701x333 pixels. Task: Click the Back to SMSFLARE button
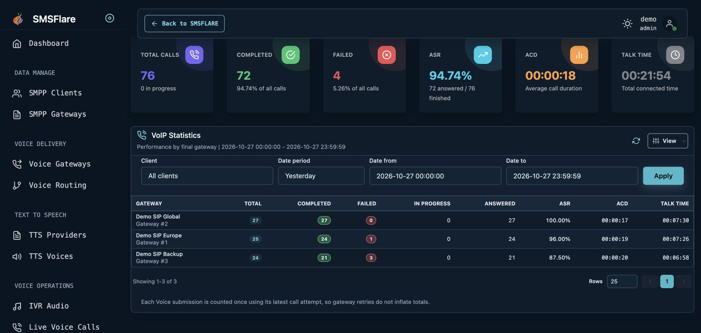click(185, 23)
